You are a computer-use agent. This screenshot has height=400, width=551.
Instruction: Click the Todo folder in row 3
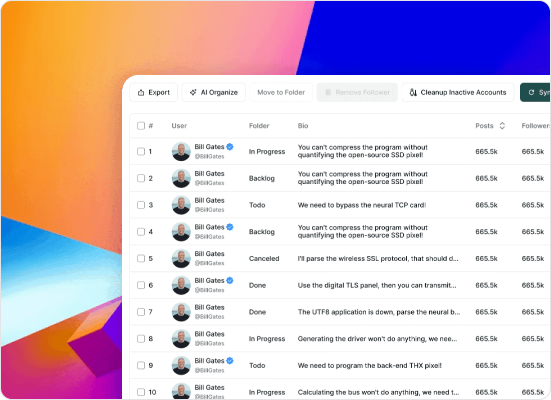click(x=257, y=205)
